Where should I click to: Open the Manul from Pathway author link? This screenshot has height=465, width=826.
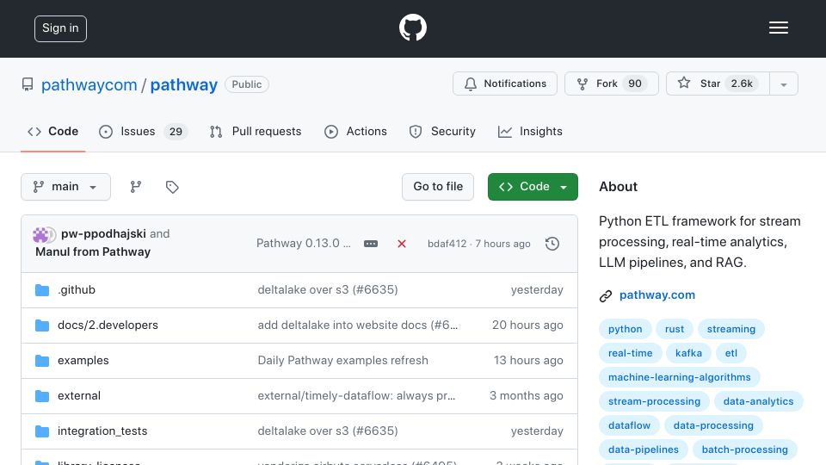pos(93,252)
